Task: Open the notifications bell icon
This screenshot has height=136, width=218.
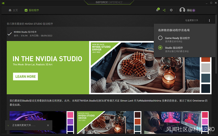Action: 158,10
